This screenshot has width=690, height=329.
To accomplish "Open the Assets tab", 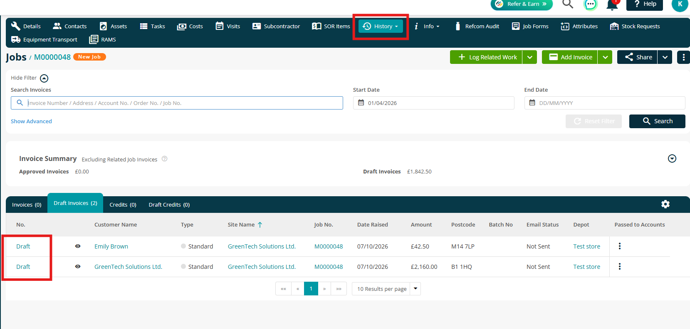I will tap(113, 26).
